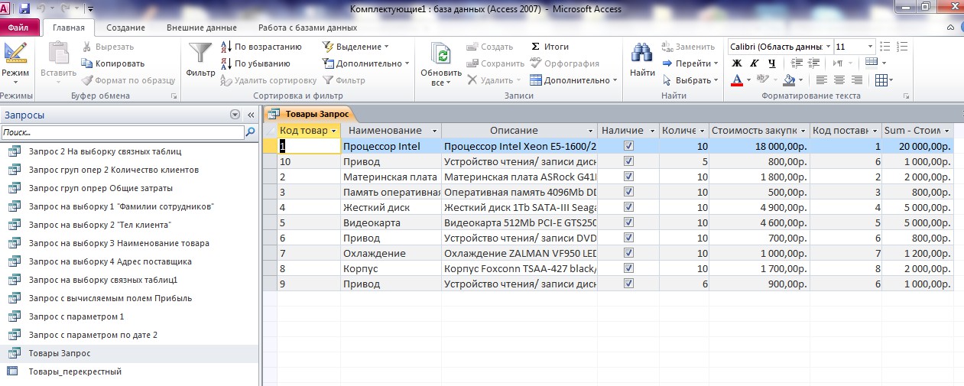Click the Выбрать cursor button
The image size is (964, 386).
tap(690, 80)
